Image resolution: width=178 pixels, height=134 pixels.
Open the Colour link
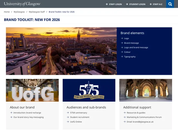pyautogui.click(x=127, y=52)
